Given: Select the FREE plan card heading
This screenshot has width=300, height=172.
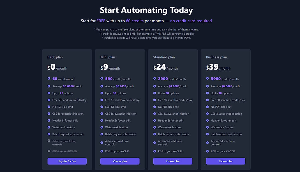Looking at the screenshot, I should click(x=55, y=57).
